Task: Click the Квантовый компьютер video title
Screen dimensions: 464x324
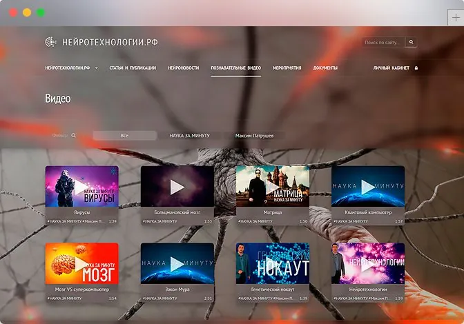Action: 368,212
